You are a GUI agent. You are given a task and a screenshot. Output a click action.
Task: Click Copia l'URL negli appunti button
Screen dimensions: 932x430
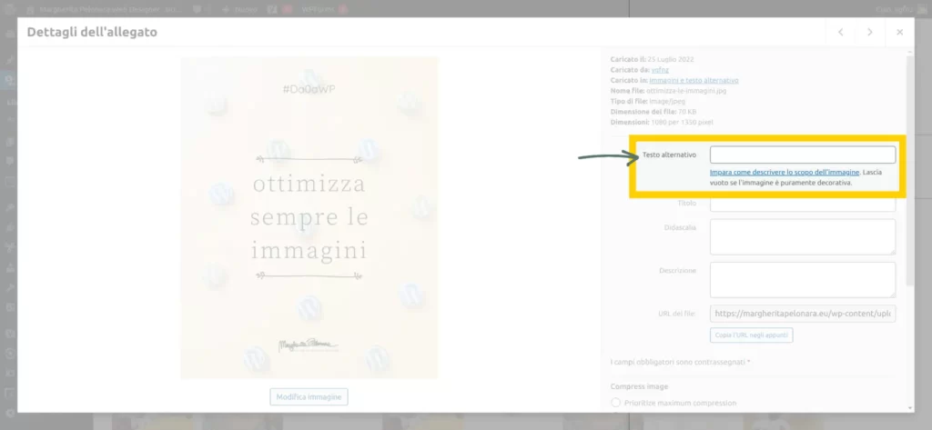point(751,335)
